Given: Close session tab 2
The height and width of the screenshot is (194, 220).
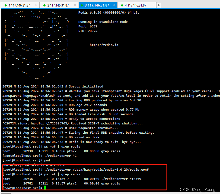Looking at the screenshot, I should coord(75,5).
